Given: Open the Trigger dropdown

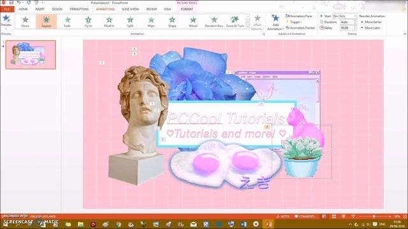Looking at the screenshot, I should click(x=294, y=22).
